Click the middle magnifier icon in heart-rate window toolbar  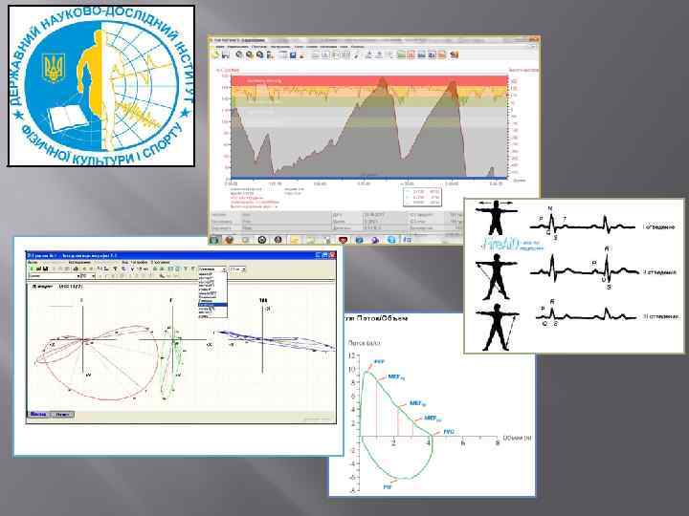(249, 54)
